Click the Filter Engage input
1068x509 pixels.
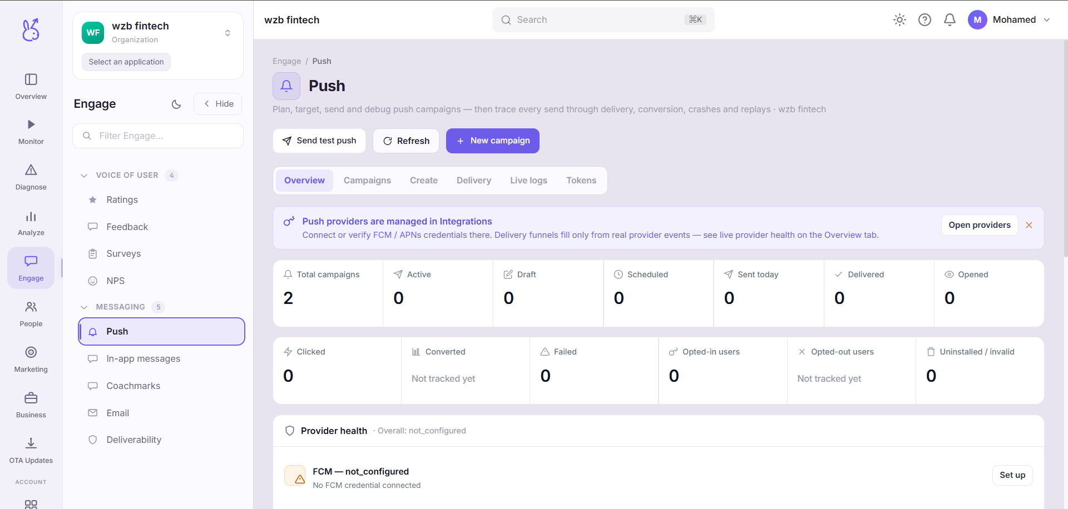pyautogui.click(x=158, y=136)
